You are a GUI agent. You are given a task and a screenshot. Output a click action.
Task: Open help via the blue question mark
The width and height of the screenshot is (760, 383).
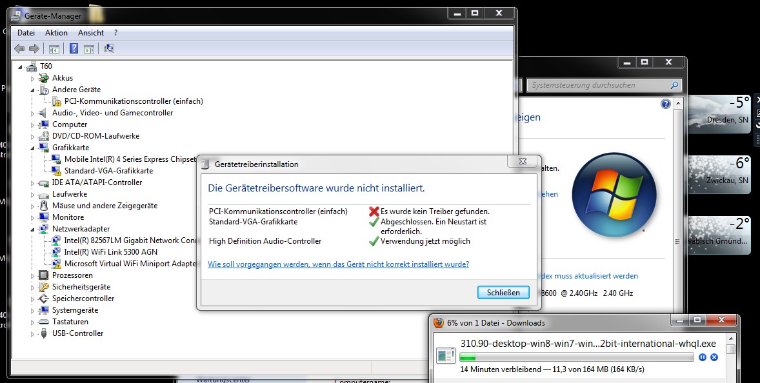click(x=74, y=48)
